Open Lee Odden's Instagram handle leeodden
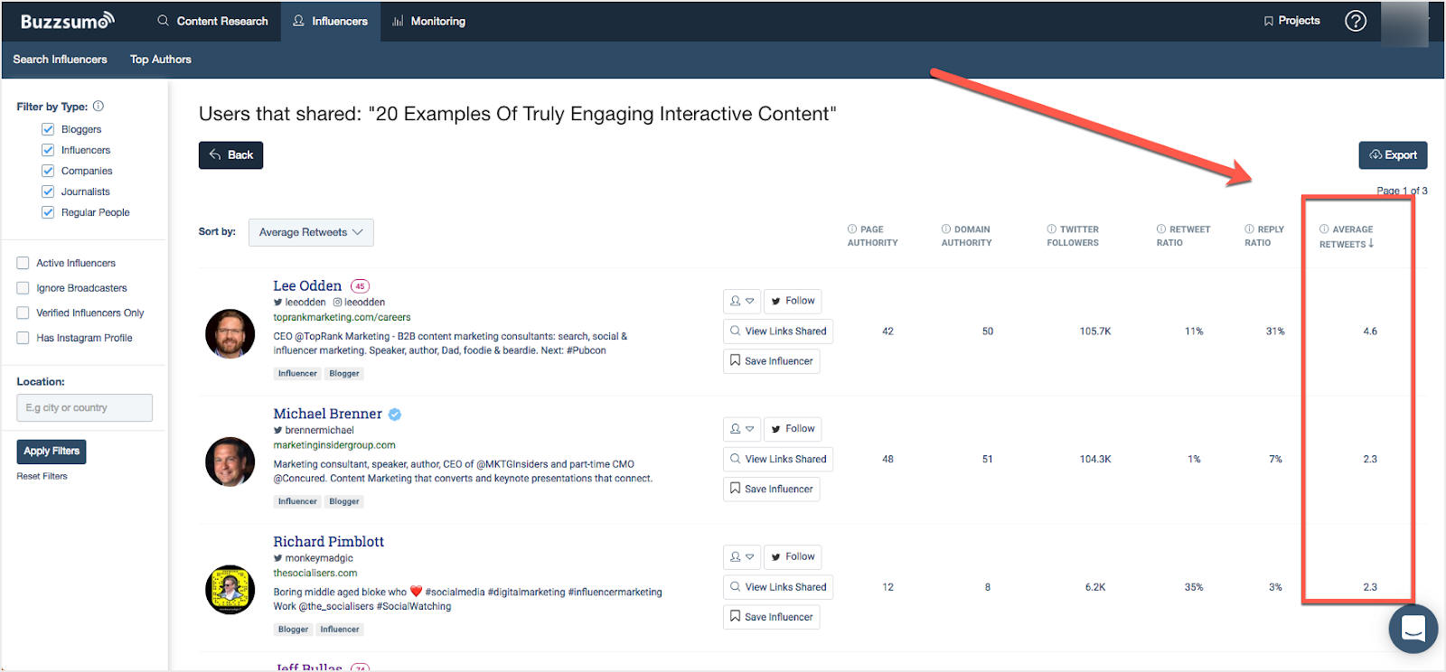This screenshot has width=1446, height=672. 359,303
